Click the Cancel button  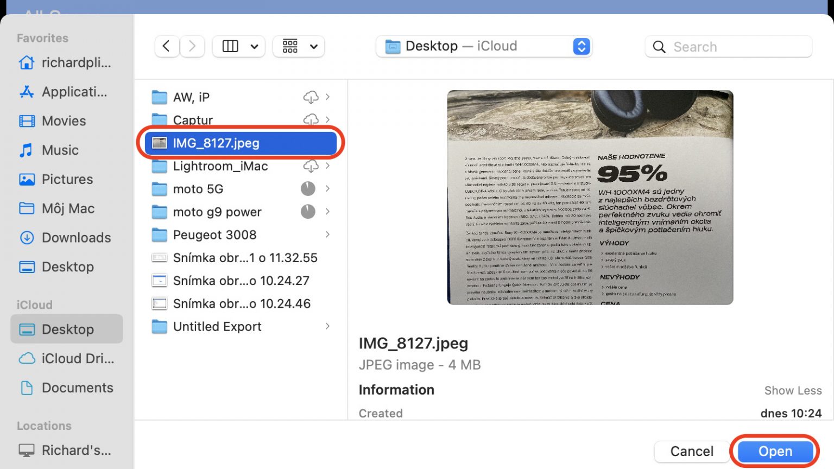point(692,451)
